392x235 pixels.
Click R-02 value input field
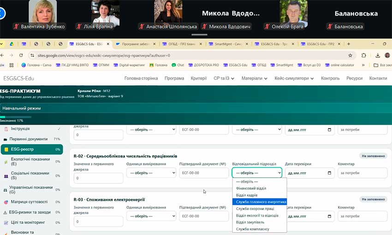point(98,178)
